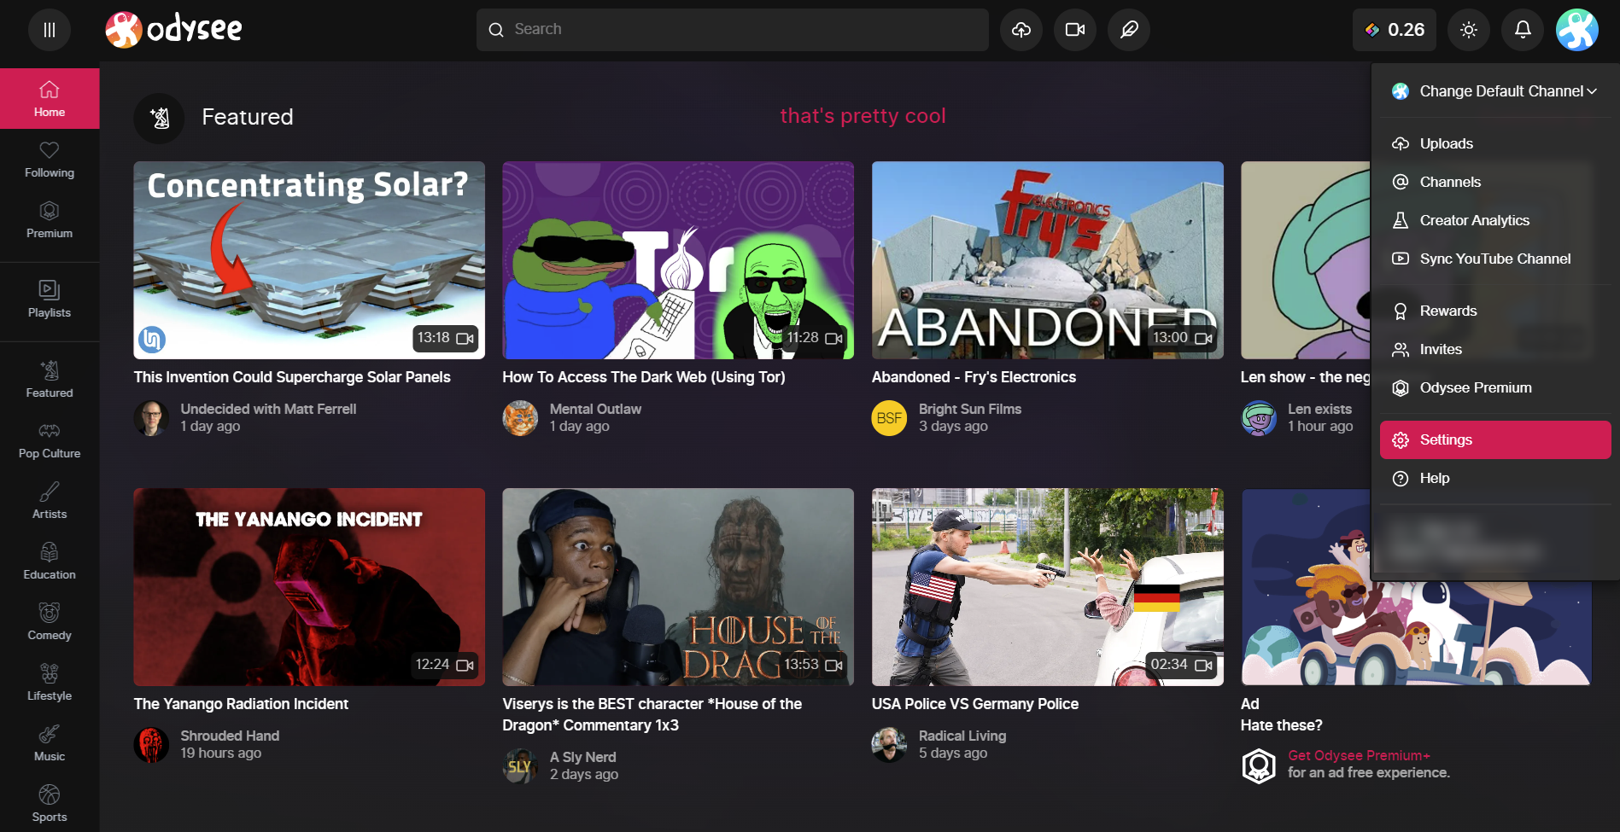Click Get Odysee Premium+ ad link
The height and width of the screenshot is (832, 1620).
click(x=1359, y=755)
